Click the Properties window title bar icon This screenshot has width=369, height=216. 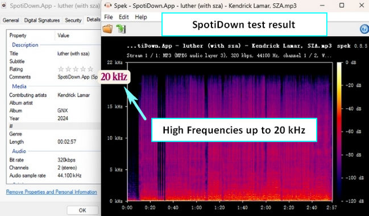[x=4, y=6]
